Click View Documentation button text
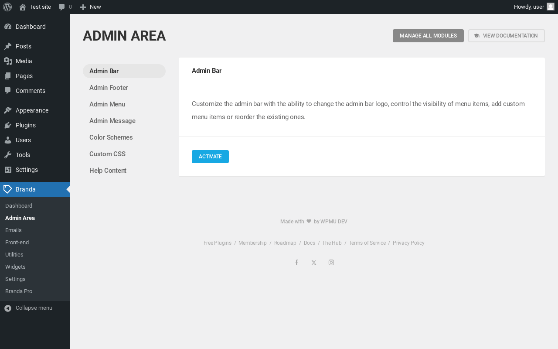 pyautogui.click(x=510, y=36)
